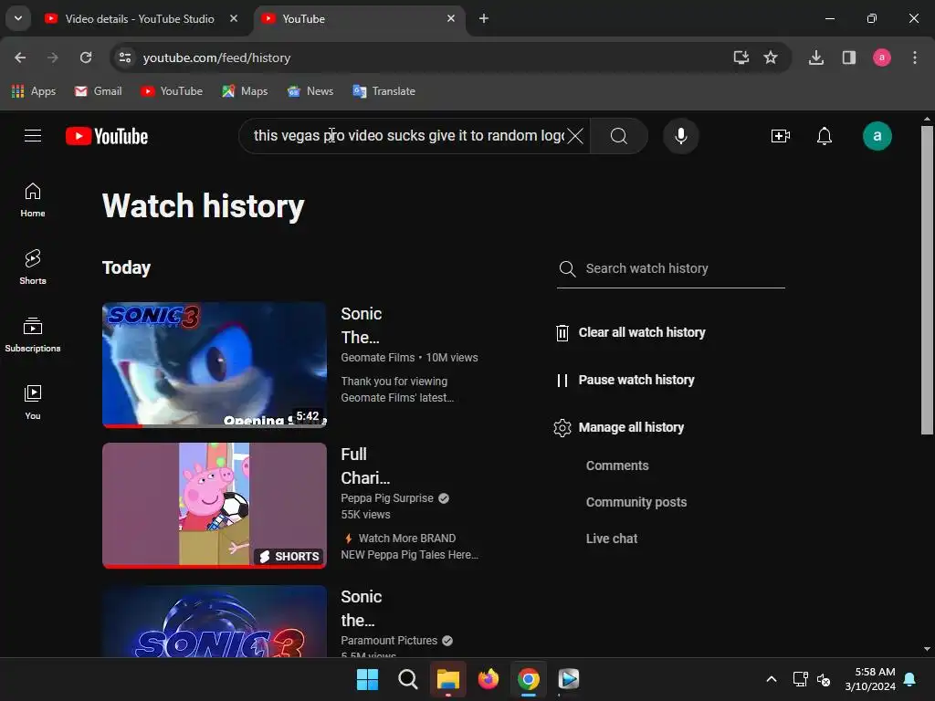This screenshot has width=935, height=701.
Task: Open Windows taskbar search
Action: pyautogui.click(x=408, y=679)
